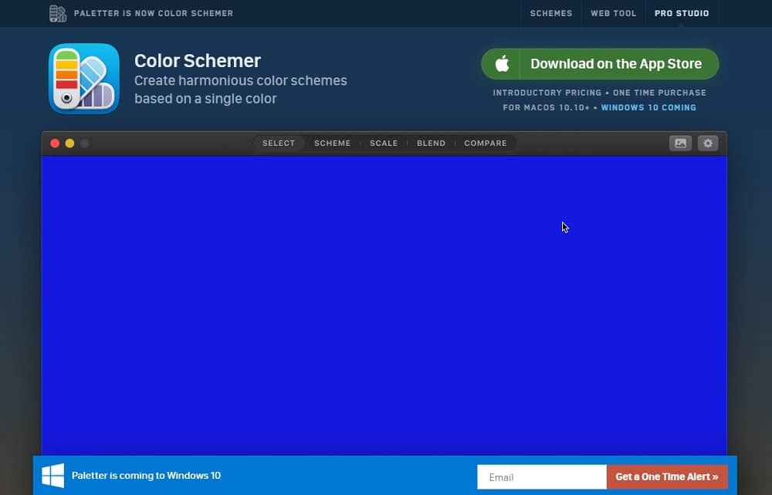This screenshot has width=772, height=495.
Task: Open settings with the gear icon
Action: point(708,144)
